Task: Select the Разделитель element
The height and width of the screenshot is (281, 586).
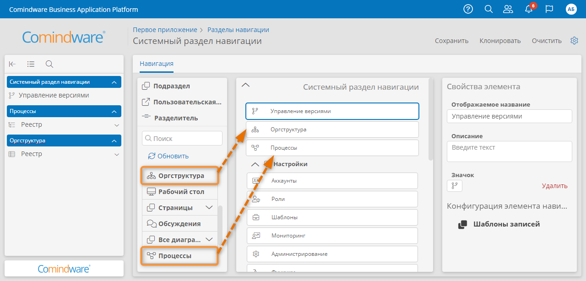Action: pyautogui.click(x=182, y=118)
